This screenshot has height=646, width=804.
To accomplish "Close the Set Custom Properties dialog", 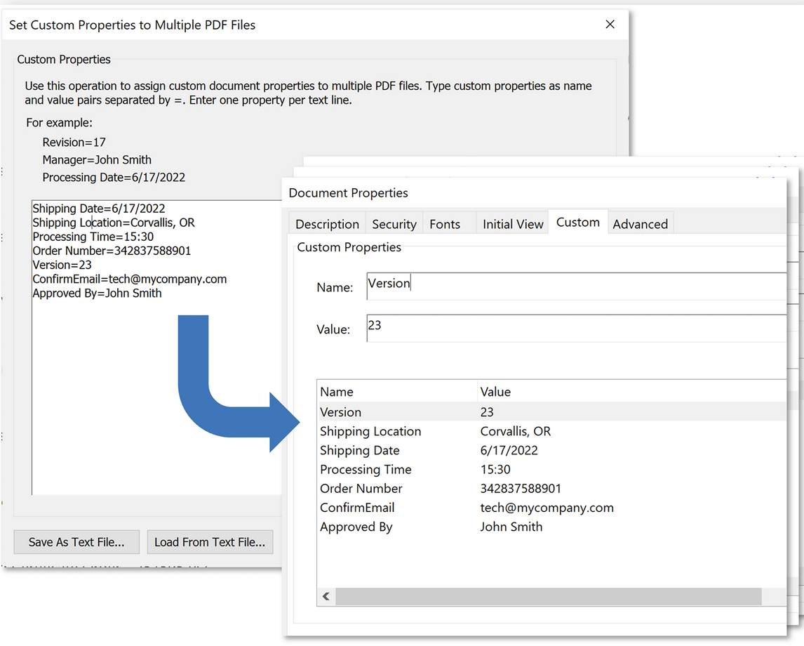I will pyautogui.click(x=610, y=24).
